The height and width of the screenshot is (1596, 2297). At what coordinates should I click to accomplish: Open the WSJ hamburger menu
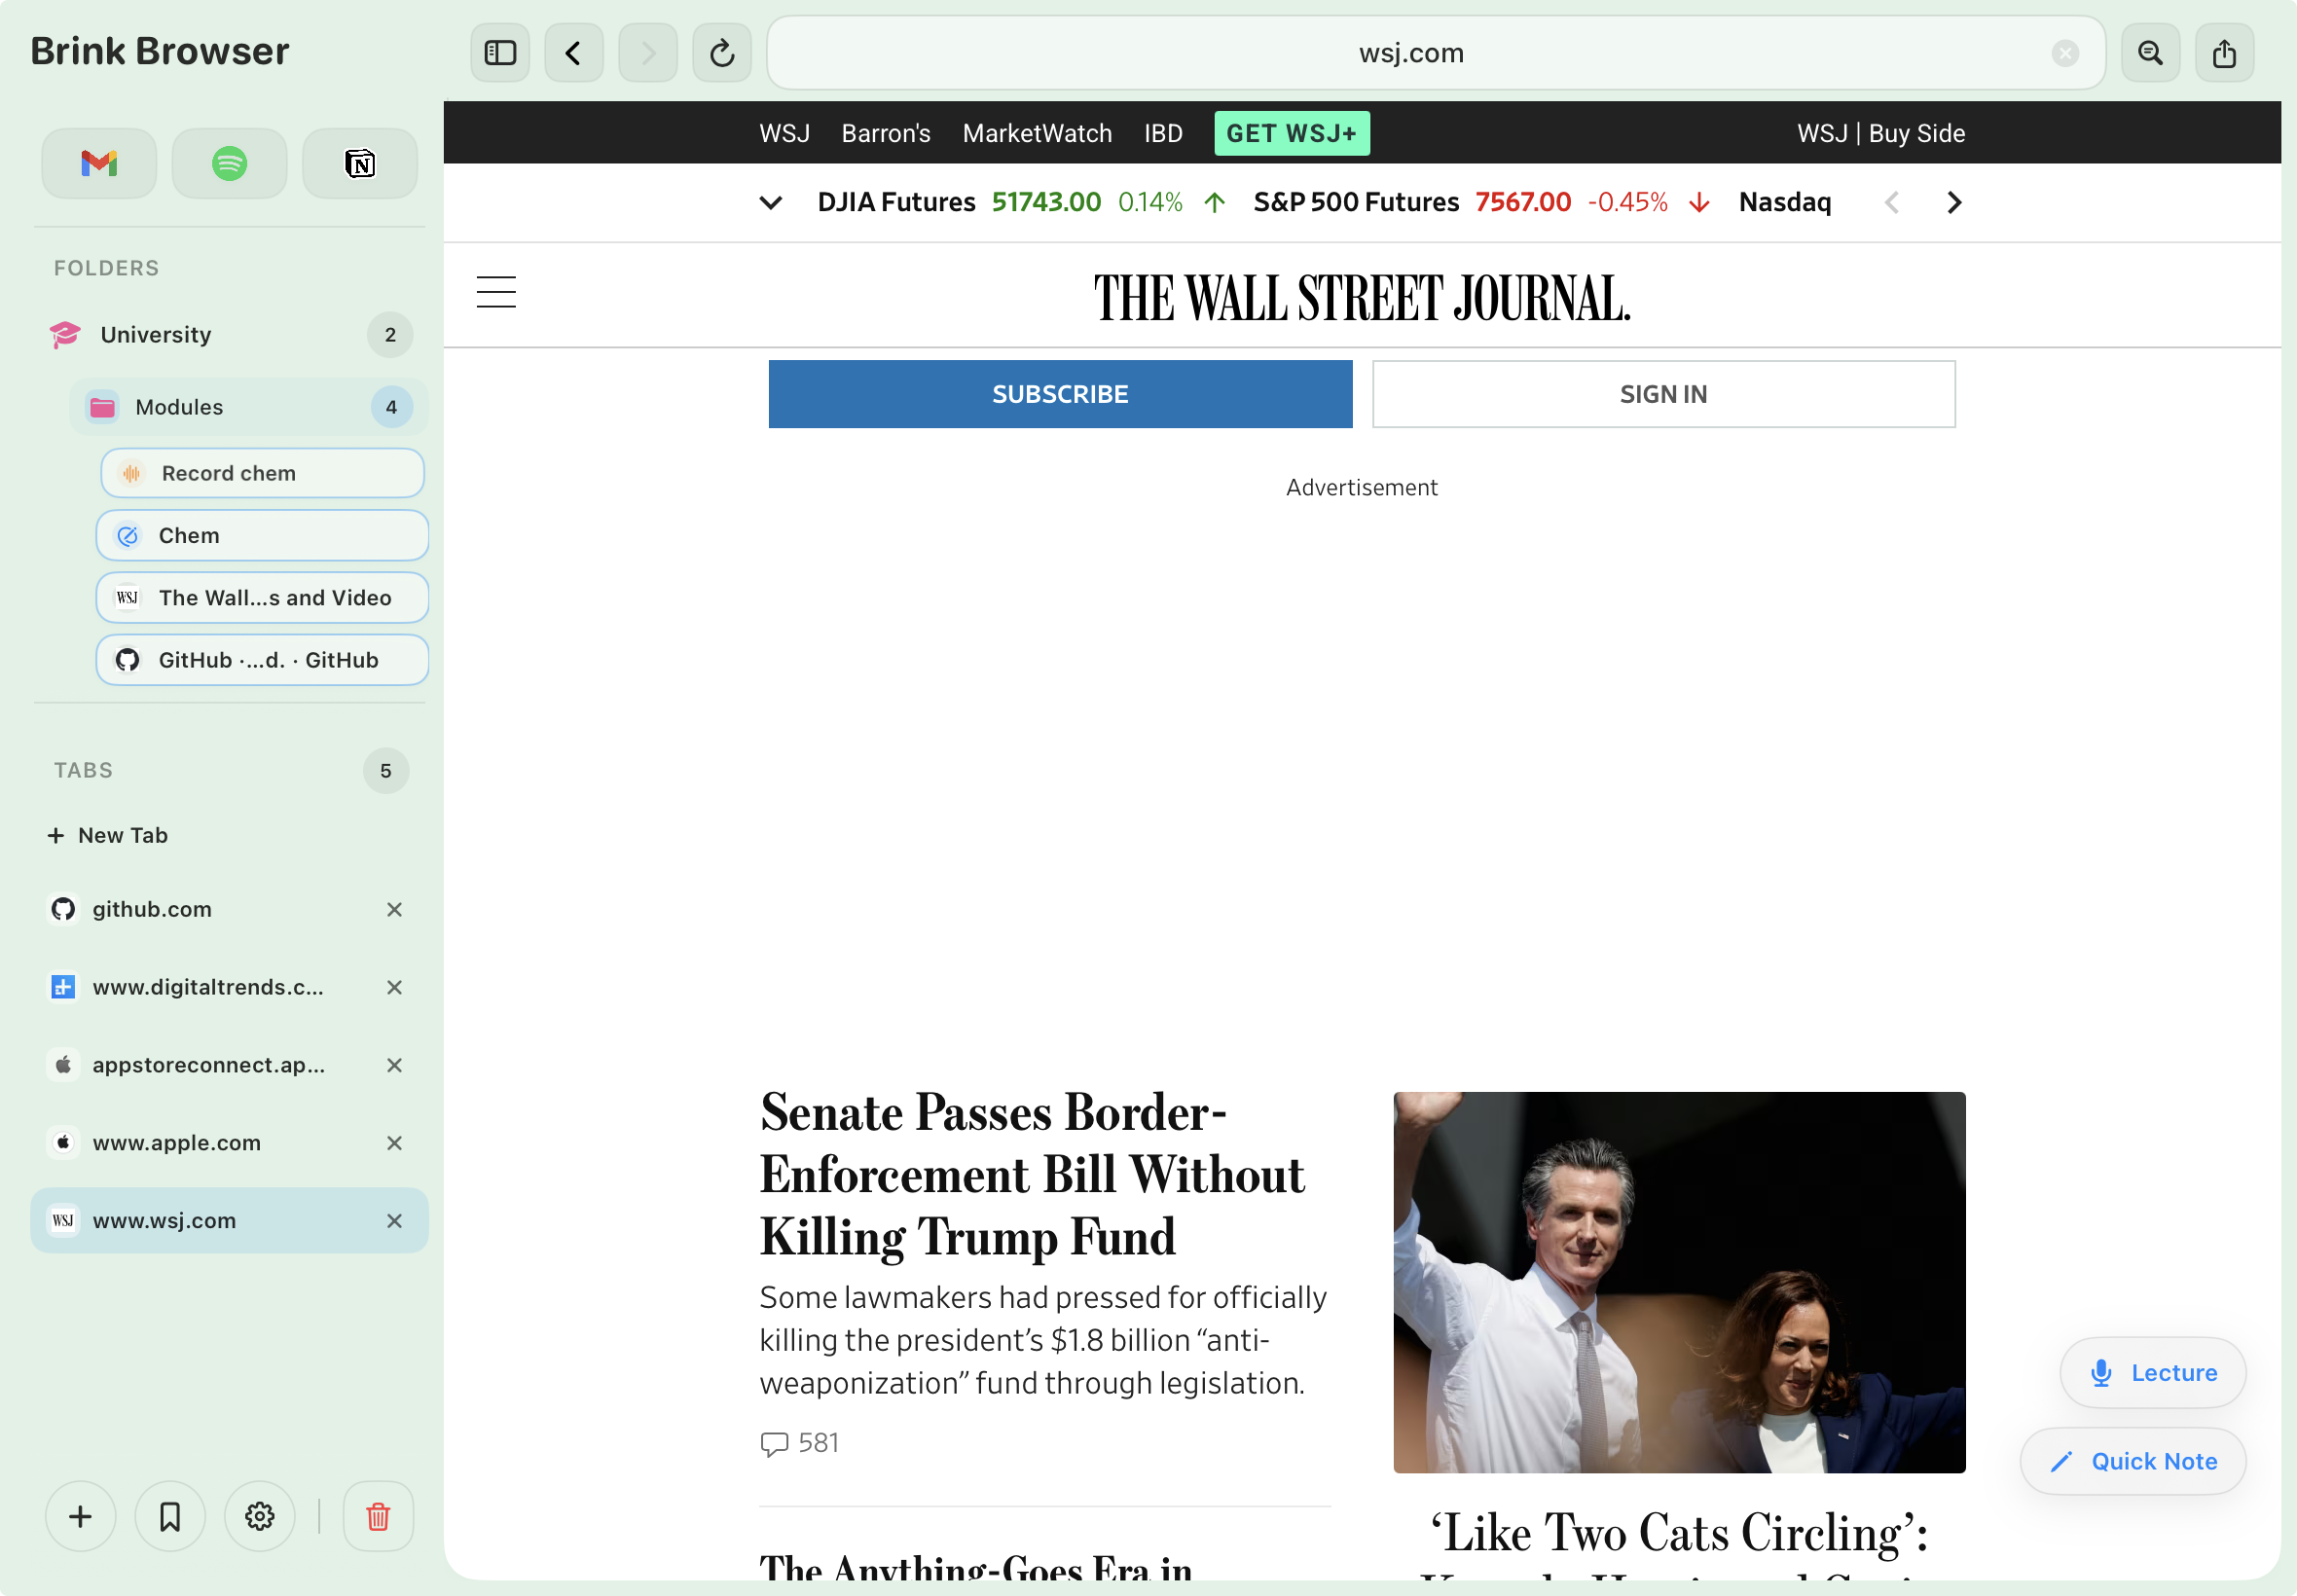click(x=496, y=292)
